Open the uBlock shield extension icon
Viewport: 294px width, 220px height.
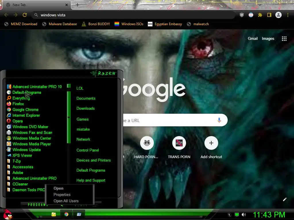242,15
